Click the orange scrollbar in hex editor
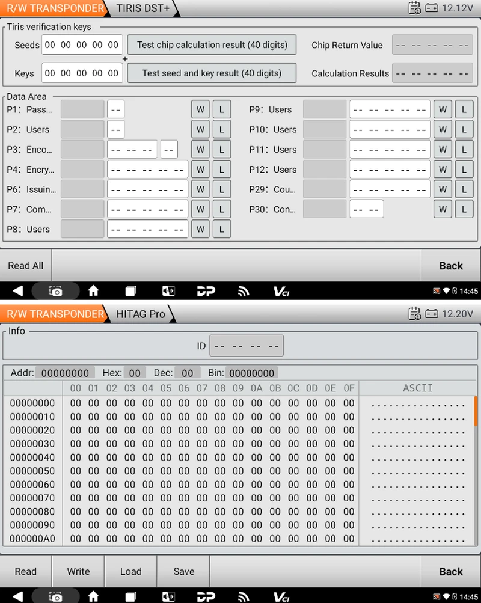481x603 pixels. [x=476, y=410]
